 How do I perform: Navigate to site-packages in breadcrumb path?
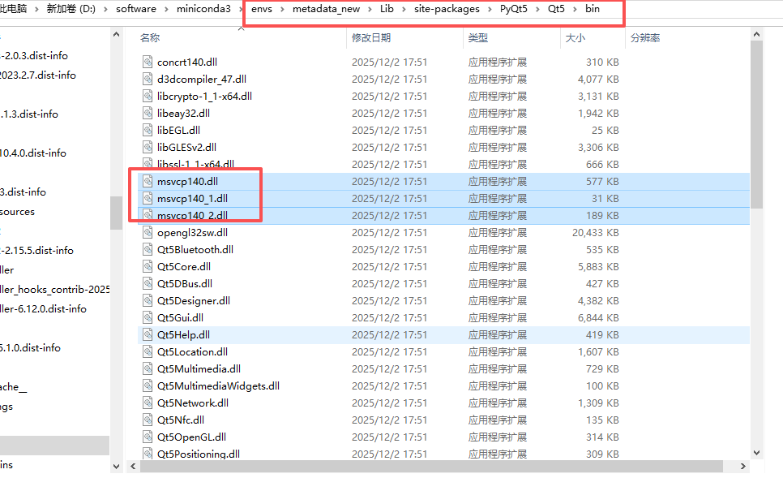(x=447, y=9)
